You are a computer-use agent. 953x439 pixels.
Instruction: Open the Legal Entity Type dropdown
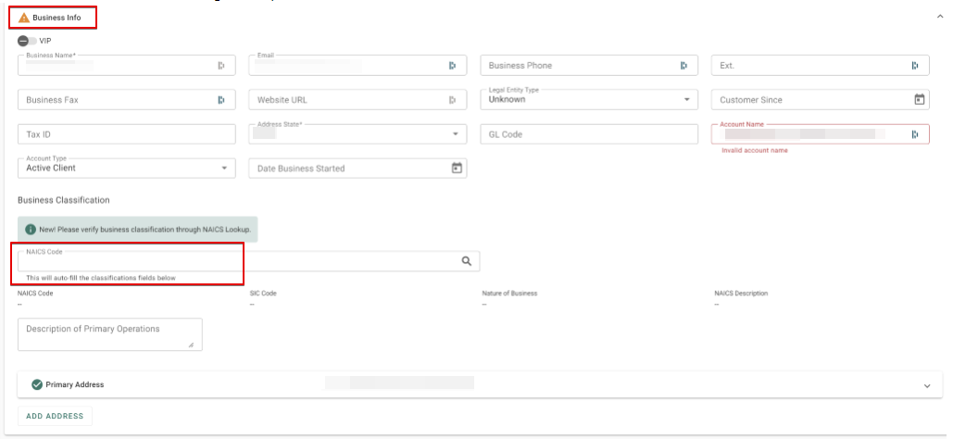686,100
